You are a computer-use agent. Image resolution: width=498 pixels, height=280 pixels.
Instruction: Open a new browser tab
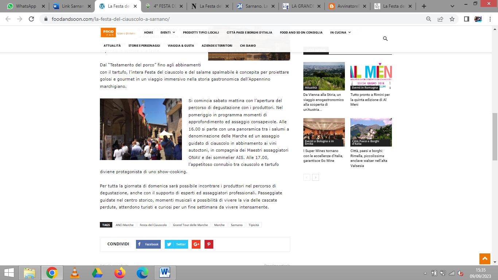[x=424, y=6]
